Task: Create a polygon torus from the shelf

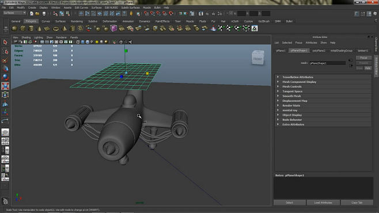Action: (x=56, y=29)
